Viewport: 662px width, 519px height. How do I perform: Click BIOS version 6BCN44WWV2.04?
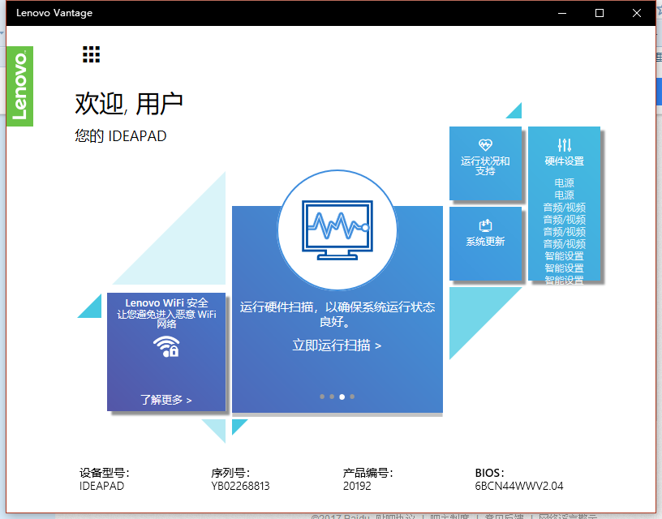[519, 486]
